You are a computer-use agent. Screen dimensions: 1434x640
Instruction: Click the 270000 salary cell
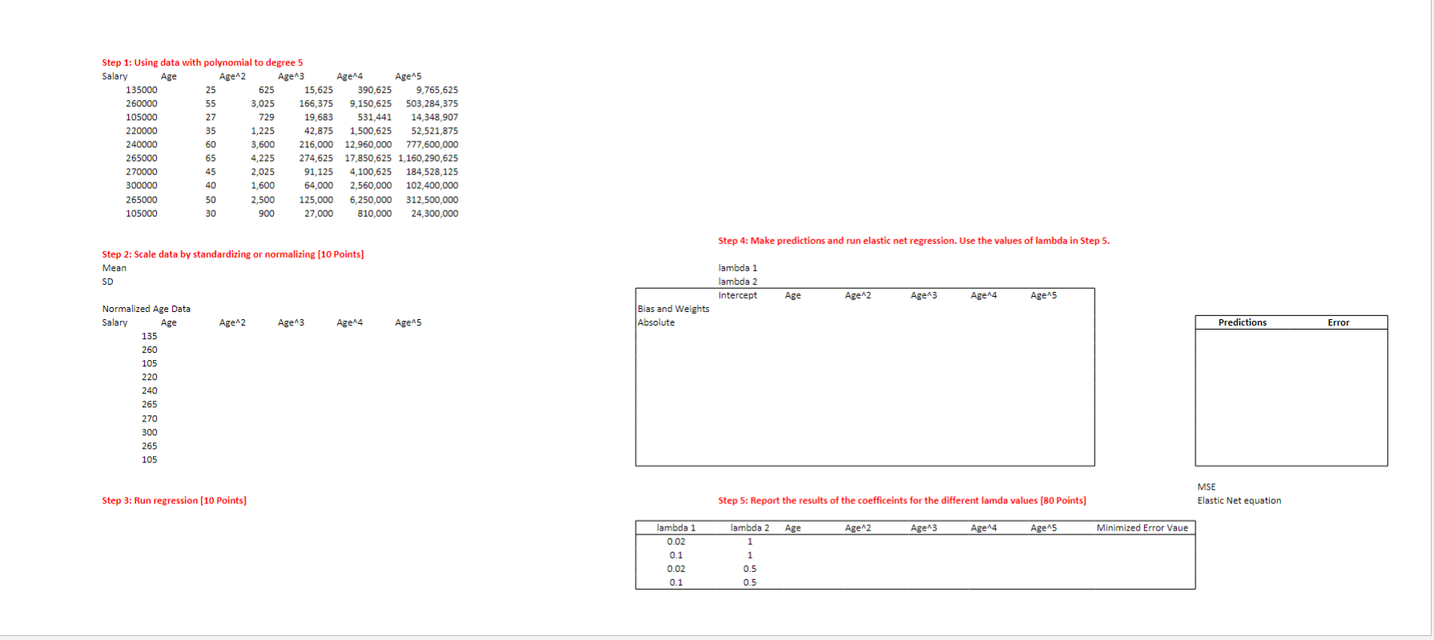(x=141, y=171)
